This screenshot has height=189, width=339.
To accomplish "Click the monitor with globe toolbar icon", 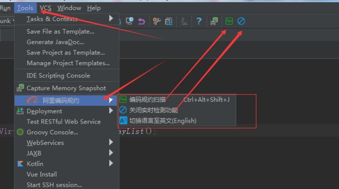I will click(x=129, y=21).
